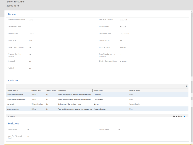Click the grid view icon above attributes table
193x145 pixels.
pyautogui.click(x=186, y=86)
